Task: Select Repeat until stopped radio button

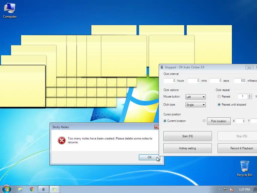Action: click(219, 105)
